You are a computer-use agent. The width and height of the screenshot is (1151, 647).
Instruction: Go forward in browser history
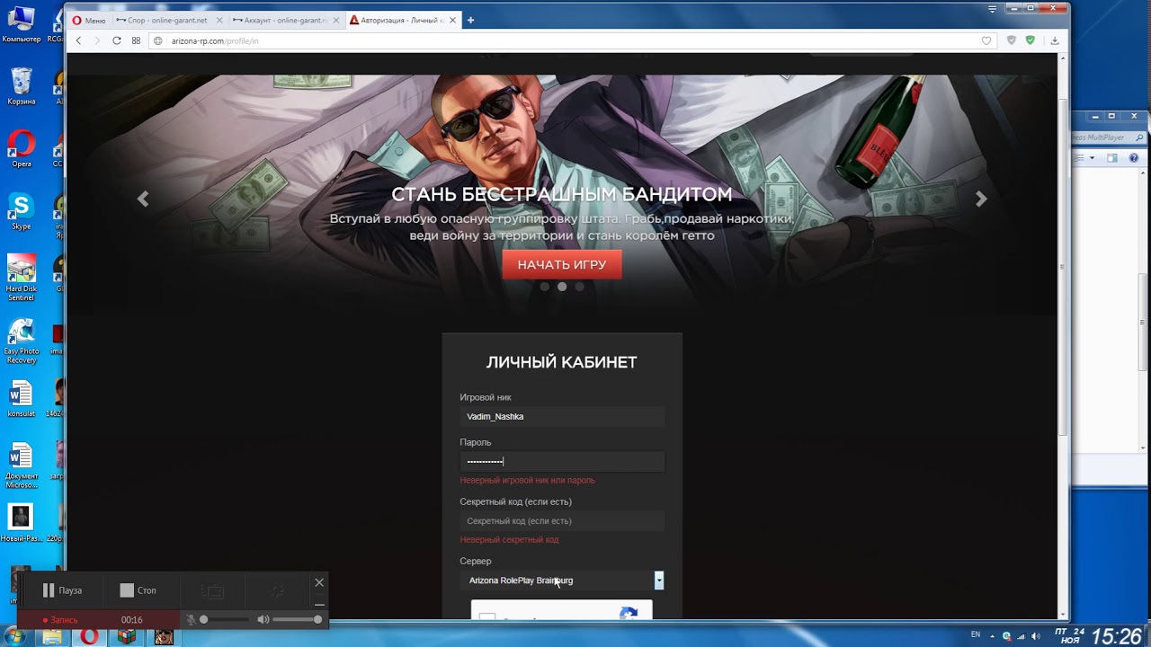click(x=97, y=40)
